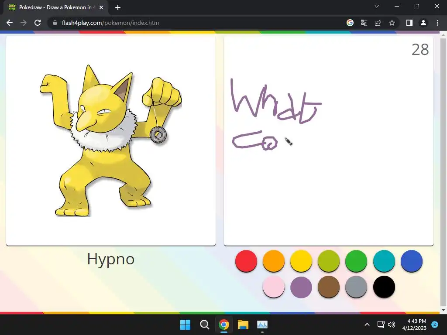View site information lock icon
This screenshot has height=335, width=447.
55,23
